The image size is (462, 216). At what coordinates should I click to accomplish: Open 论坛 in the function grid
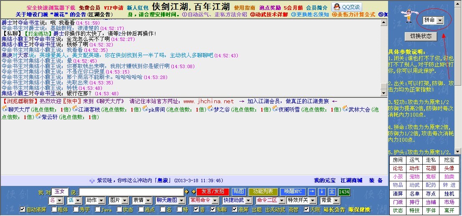pyautogui.click(x=398, y=168)
